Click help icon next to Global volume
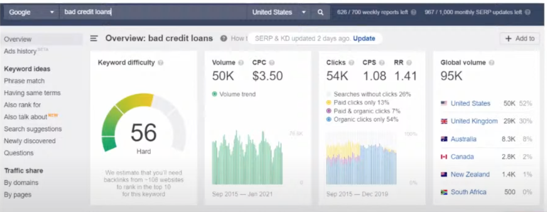Viewport: 547px width, 212px height. pos(492,63)
